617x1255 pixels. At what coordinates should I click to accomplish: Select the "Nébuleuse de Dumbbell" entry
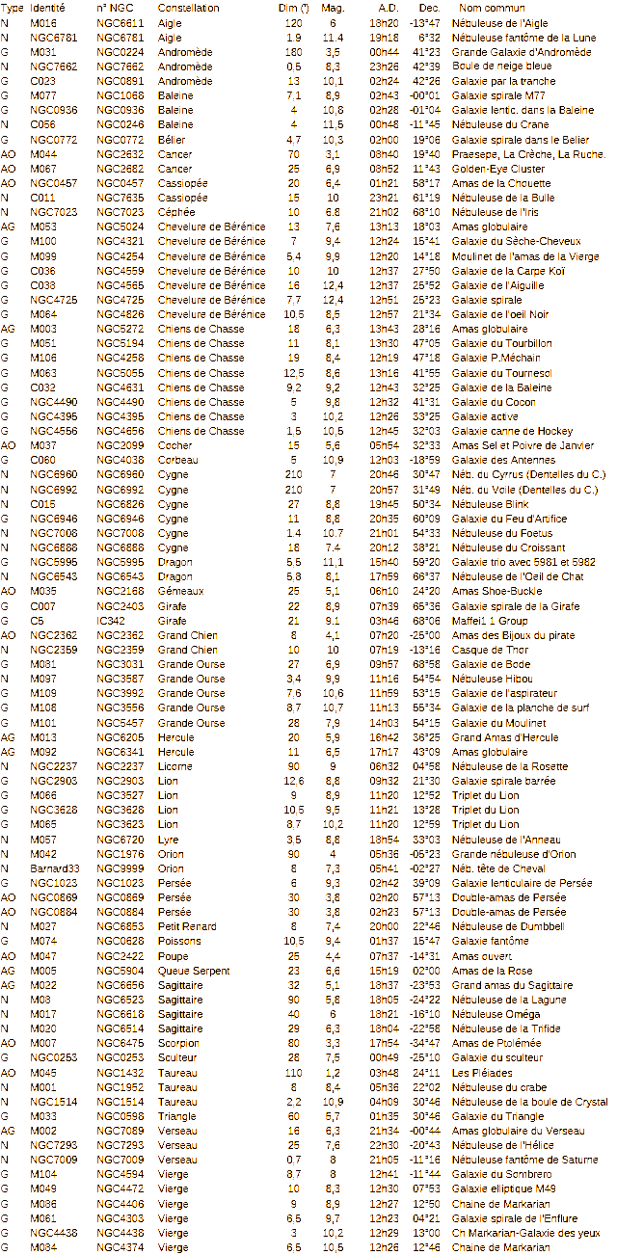[505, 927]
